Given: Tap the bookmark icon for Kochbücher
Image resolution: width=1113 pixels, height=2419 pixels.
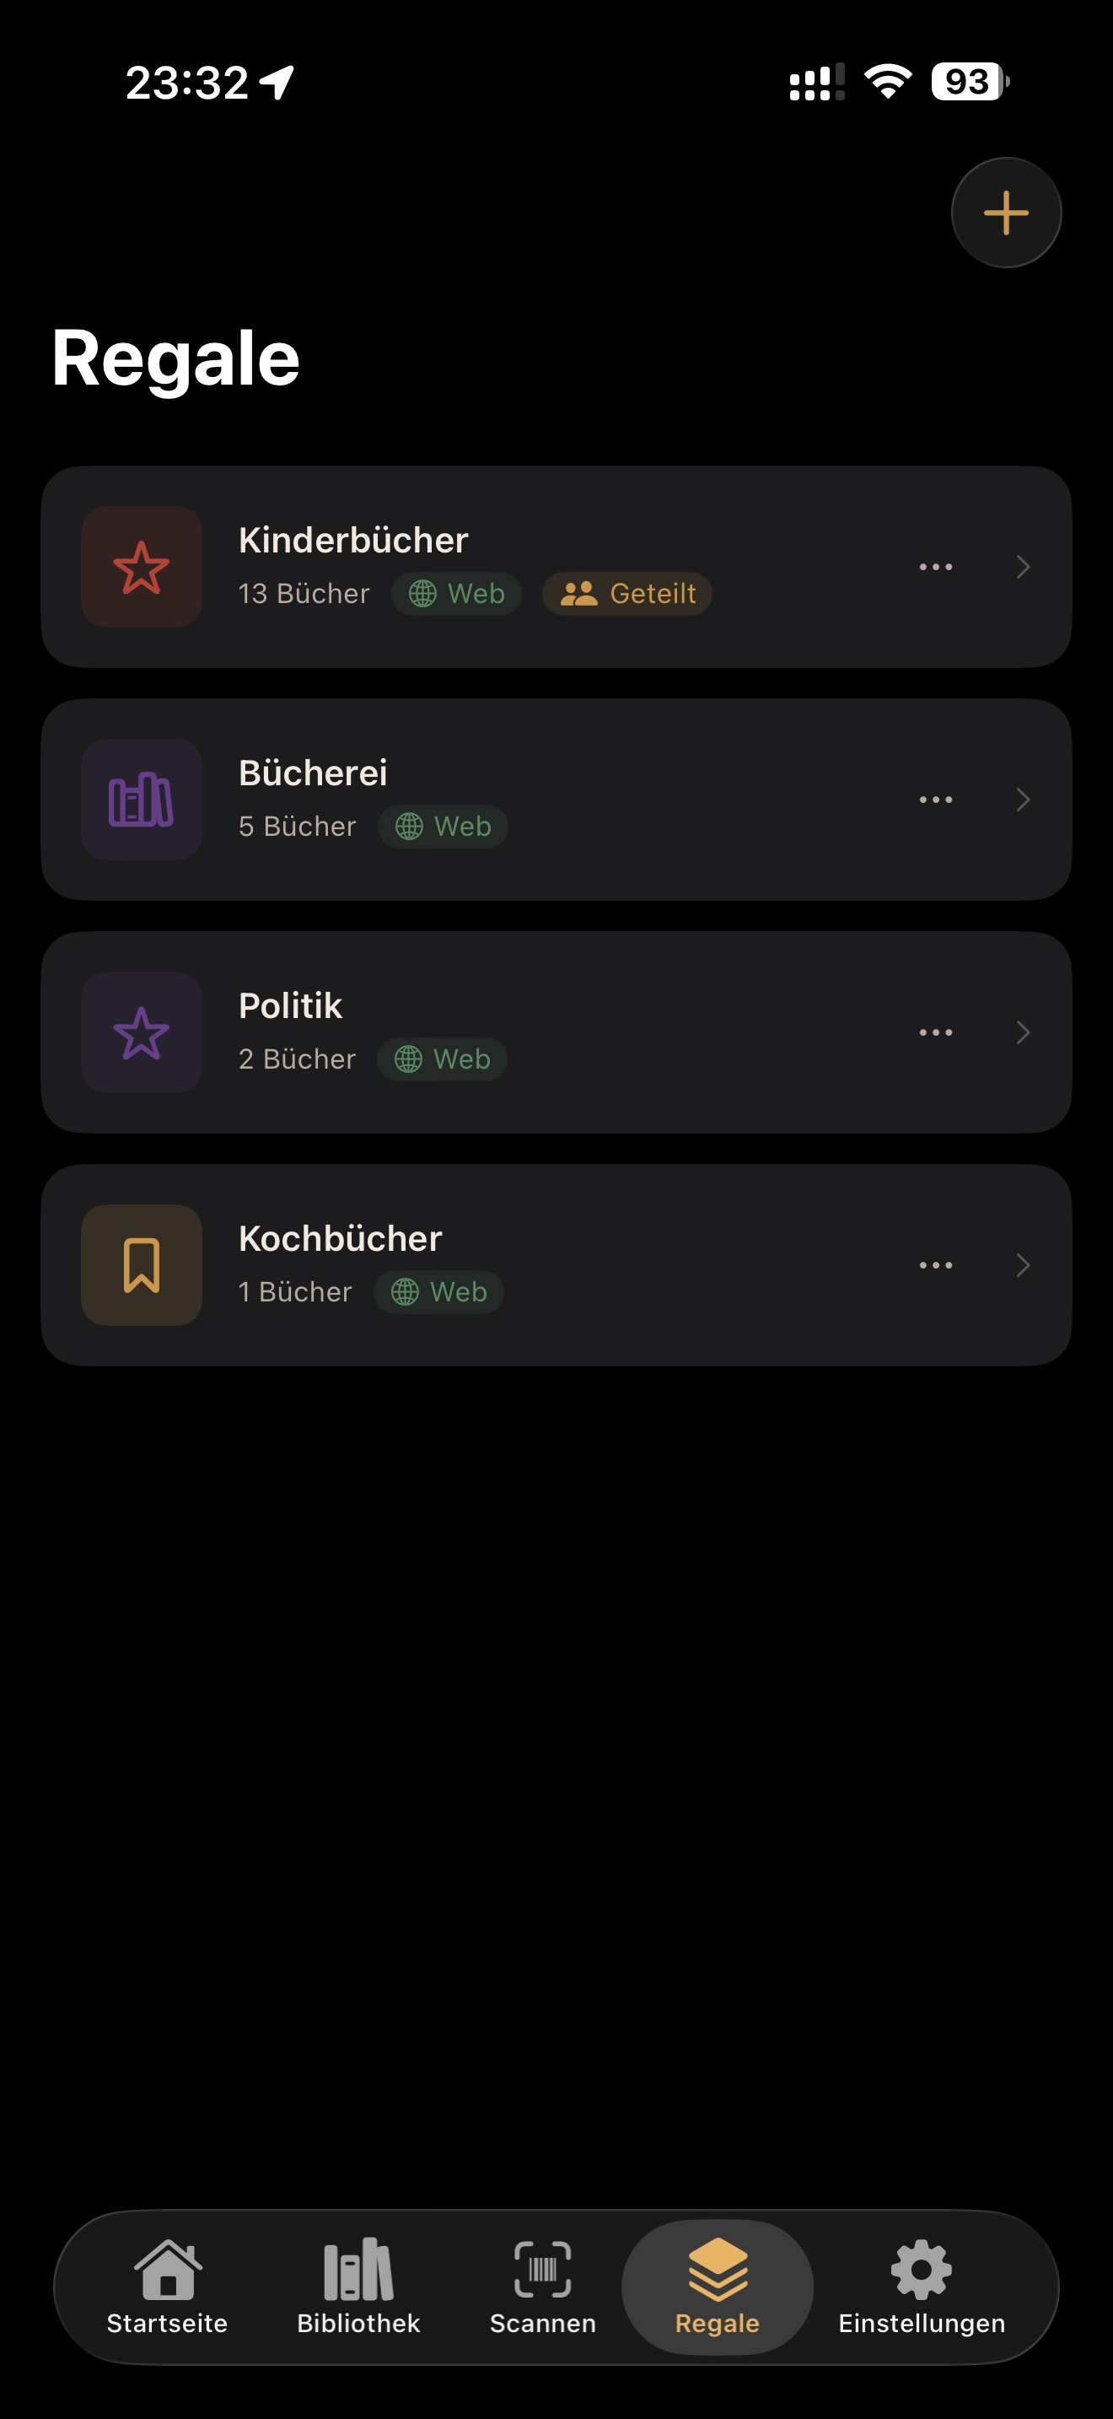Looking at the screenshot, I should coord(142,1266).
